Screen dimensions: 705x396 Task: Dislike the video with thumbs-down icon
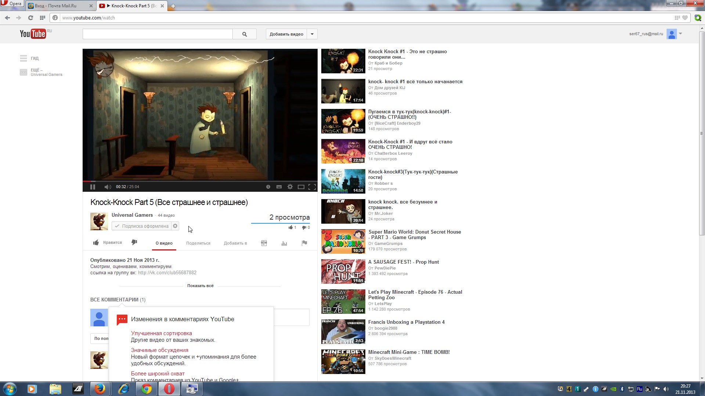134,242
